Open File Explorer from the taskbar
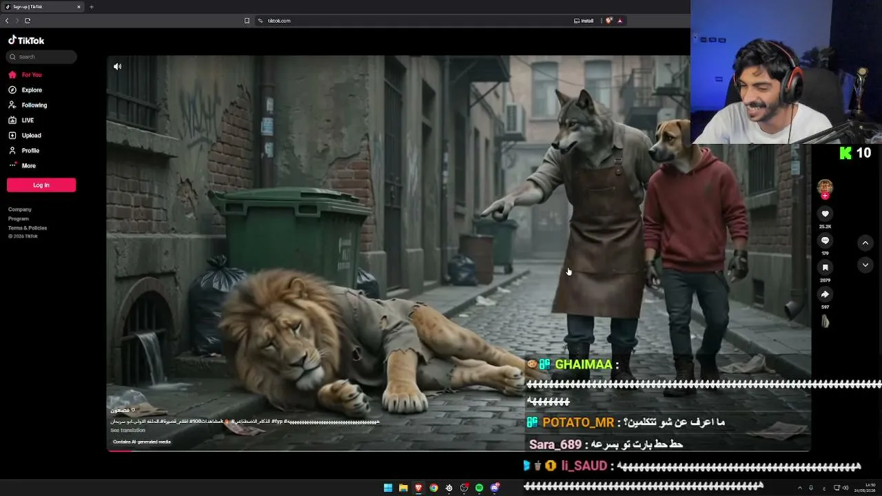The height and width of the screenshot is (496, 882). point(403,488)
